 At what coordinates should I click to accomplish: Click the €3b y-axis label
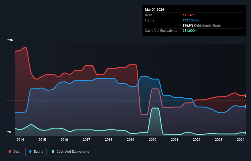coord(10,40)
